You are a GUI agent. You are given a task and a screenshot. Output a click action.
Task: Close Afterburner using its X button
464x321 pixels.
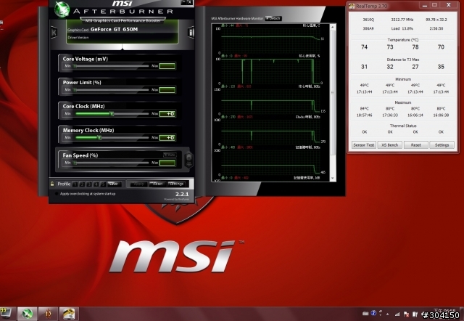pyautogui.click(x=189, y=2)
